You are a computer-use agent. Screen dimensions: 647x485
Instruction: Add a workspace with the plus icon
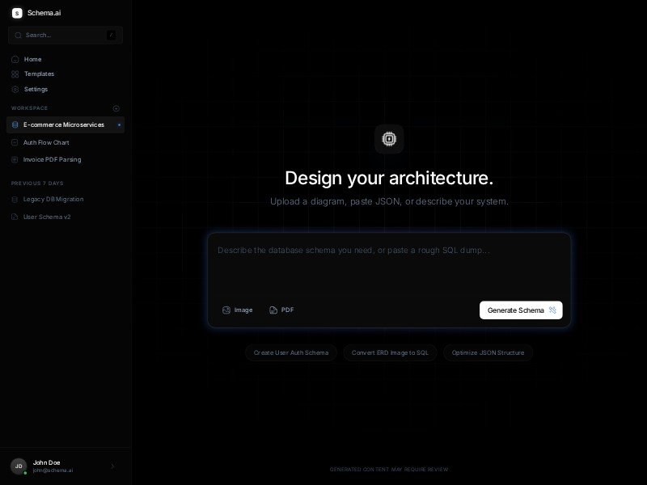(116, 108)
